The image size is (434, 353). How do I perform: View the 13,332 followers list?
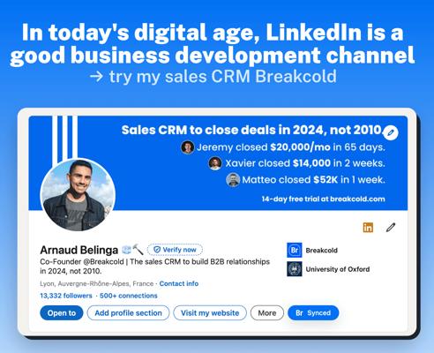coord(66,296)
